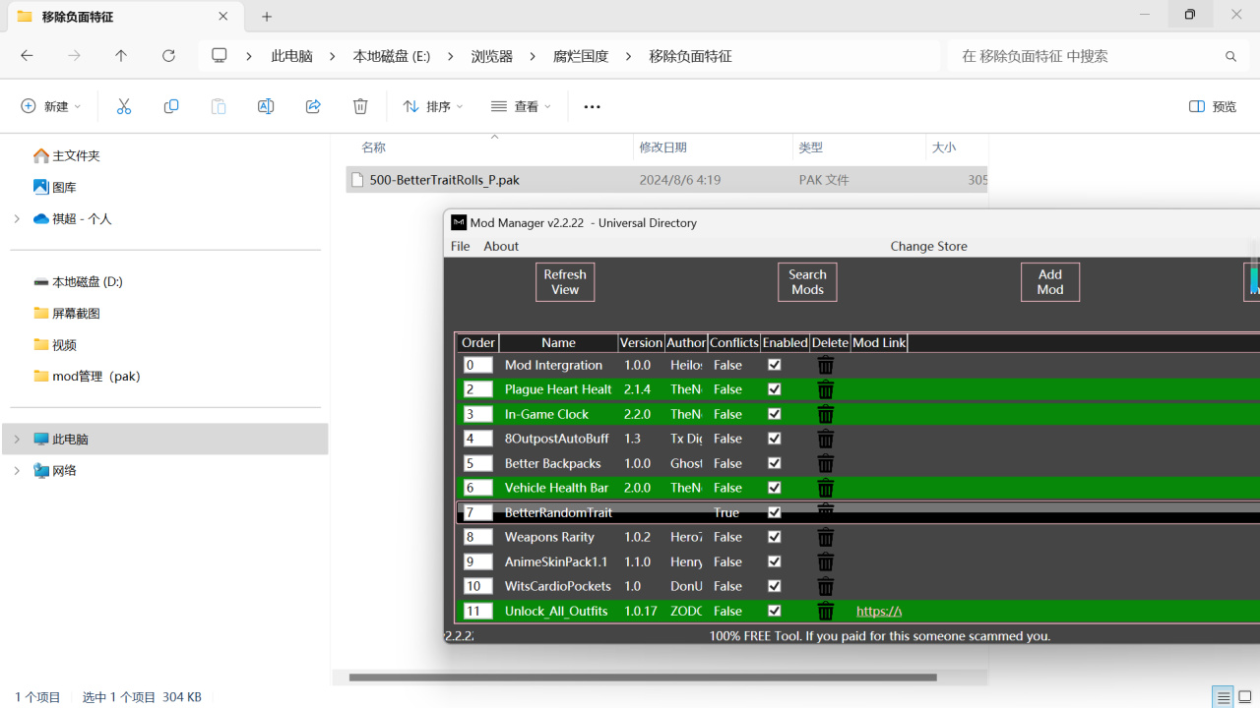Screen dimensions: 1260x708
Task: Open the more options ellipsis in Explorer
Action: point(592,106)
